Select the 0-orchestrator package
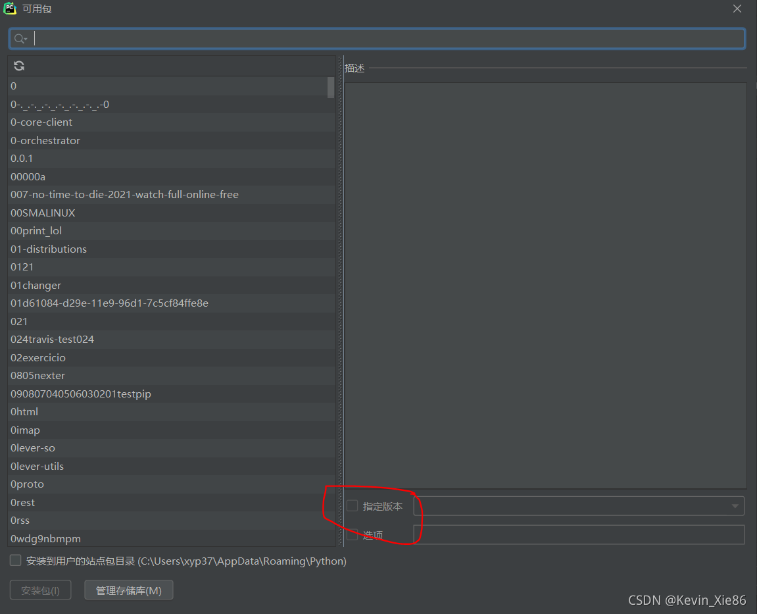757x614 pixels. (45, 140)
